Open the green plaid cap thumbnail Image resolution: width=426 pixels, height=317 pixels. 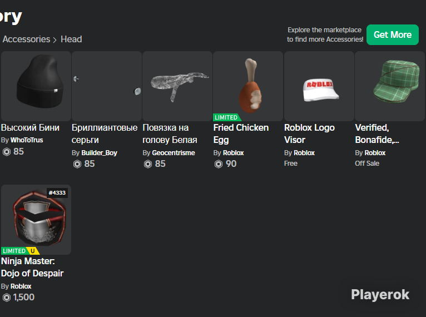click(x=390, y=86)
